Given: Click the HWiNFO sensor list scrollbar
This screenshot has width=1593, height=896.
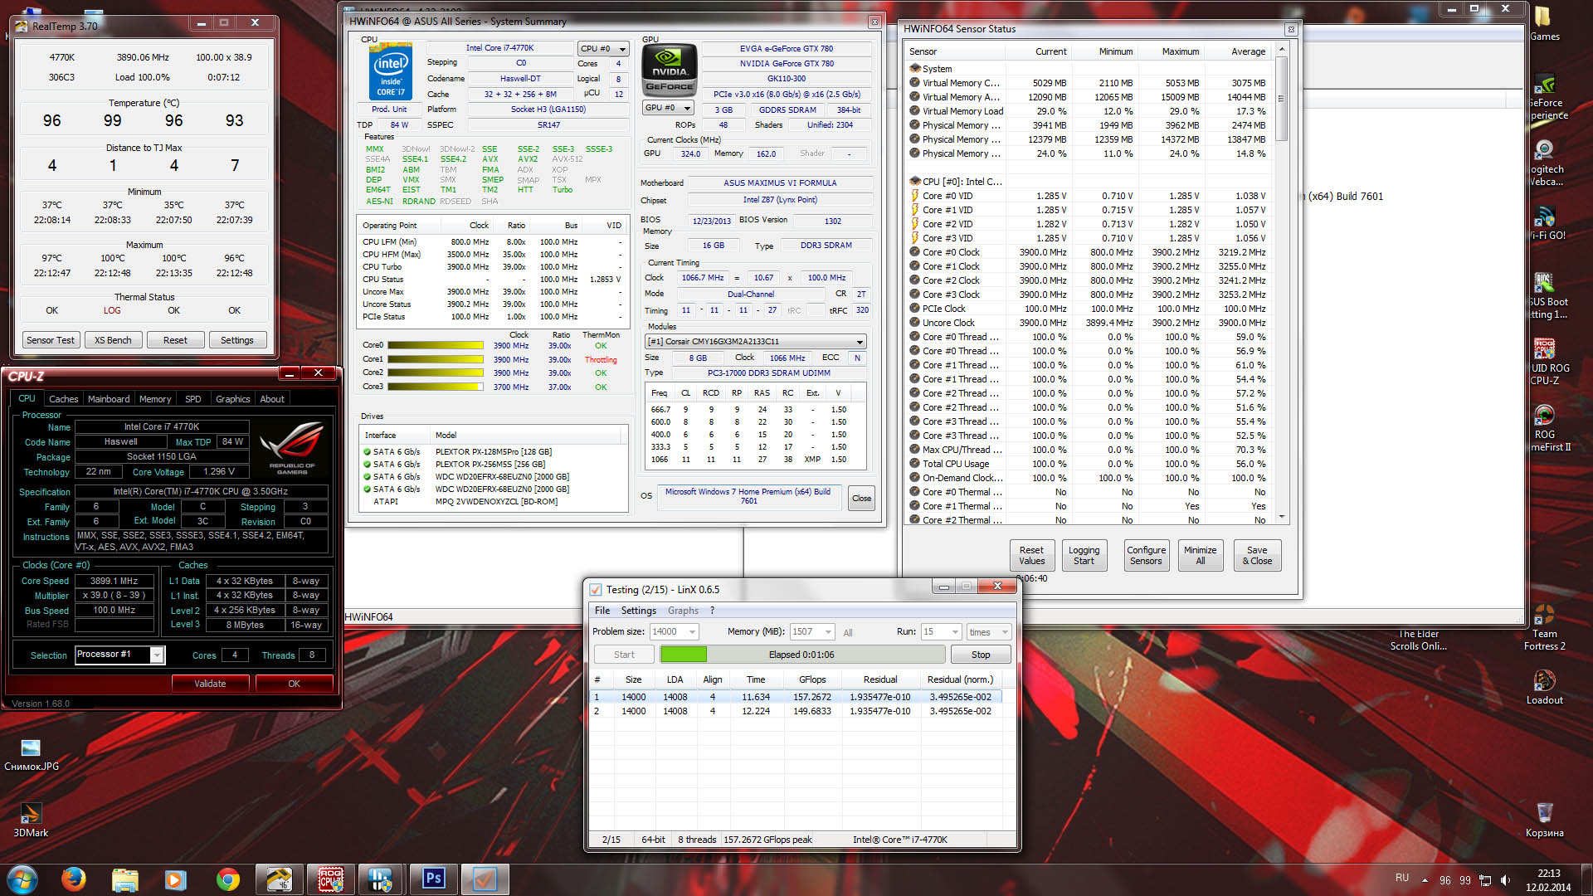Looking at the screenshot, I should [1282, 100].
